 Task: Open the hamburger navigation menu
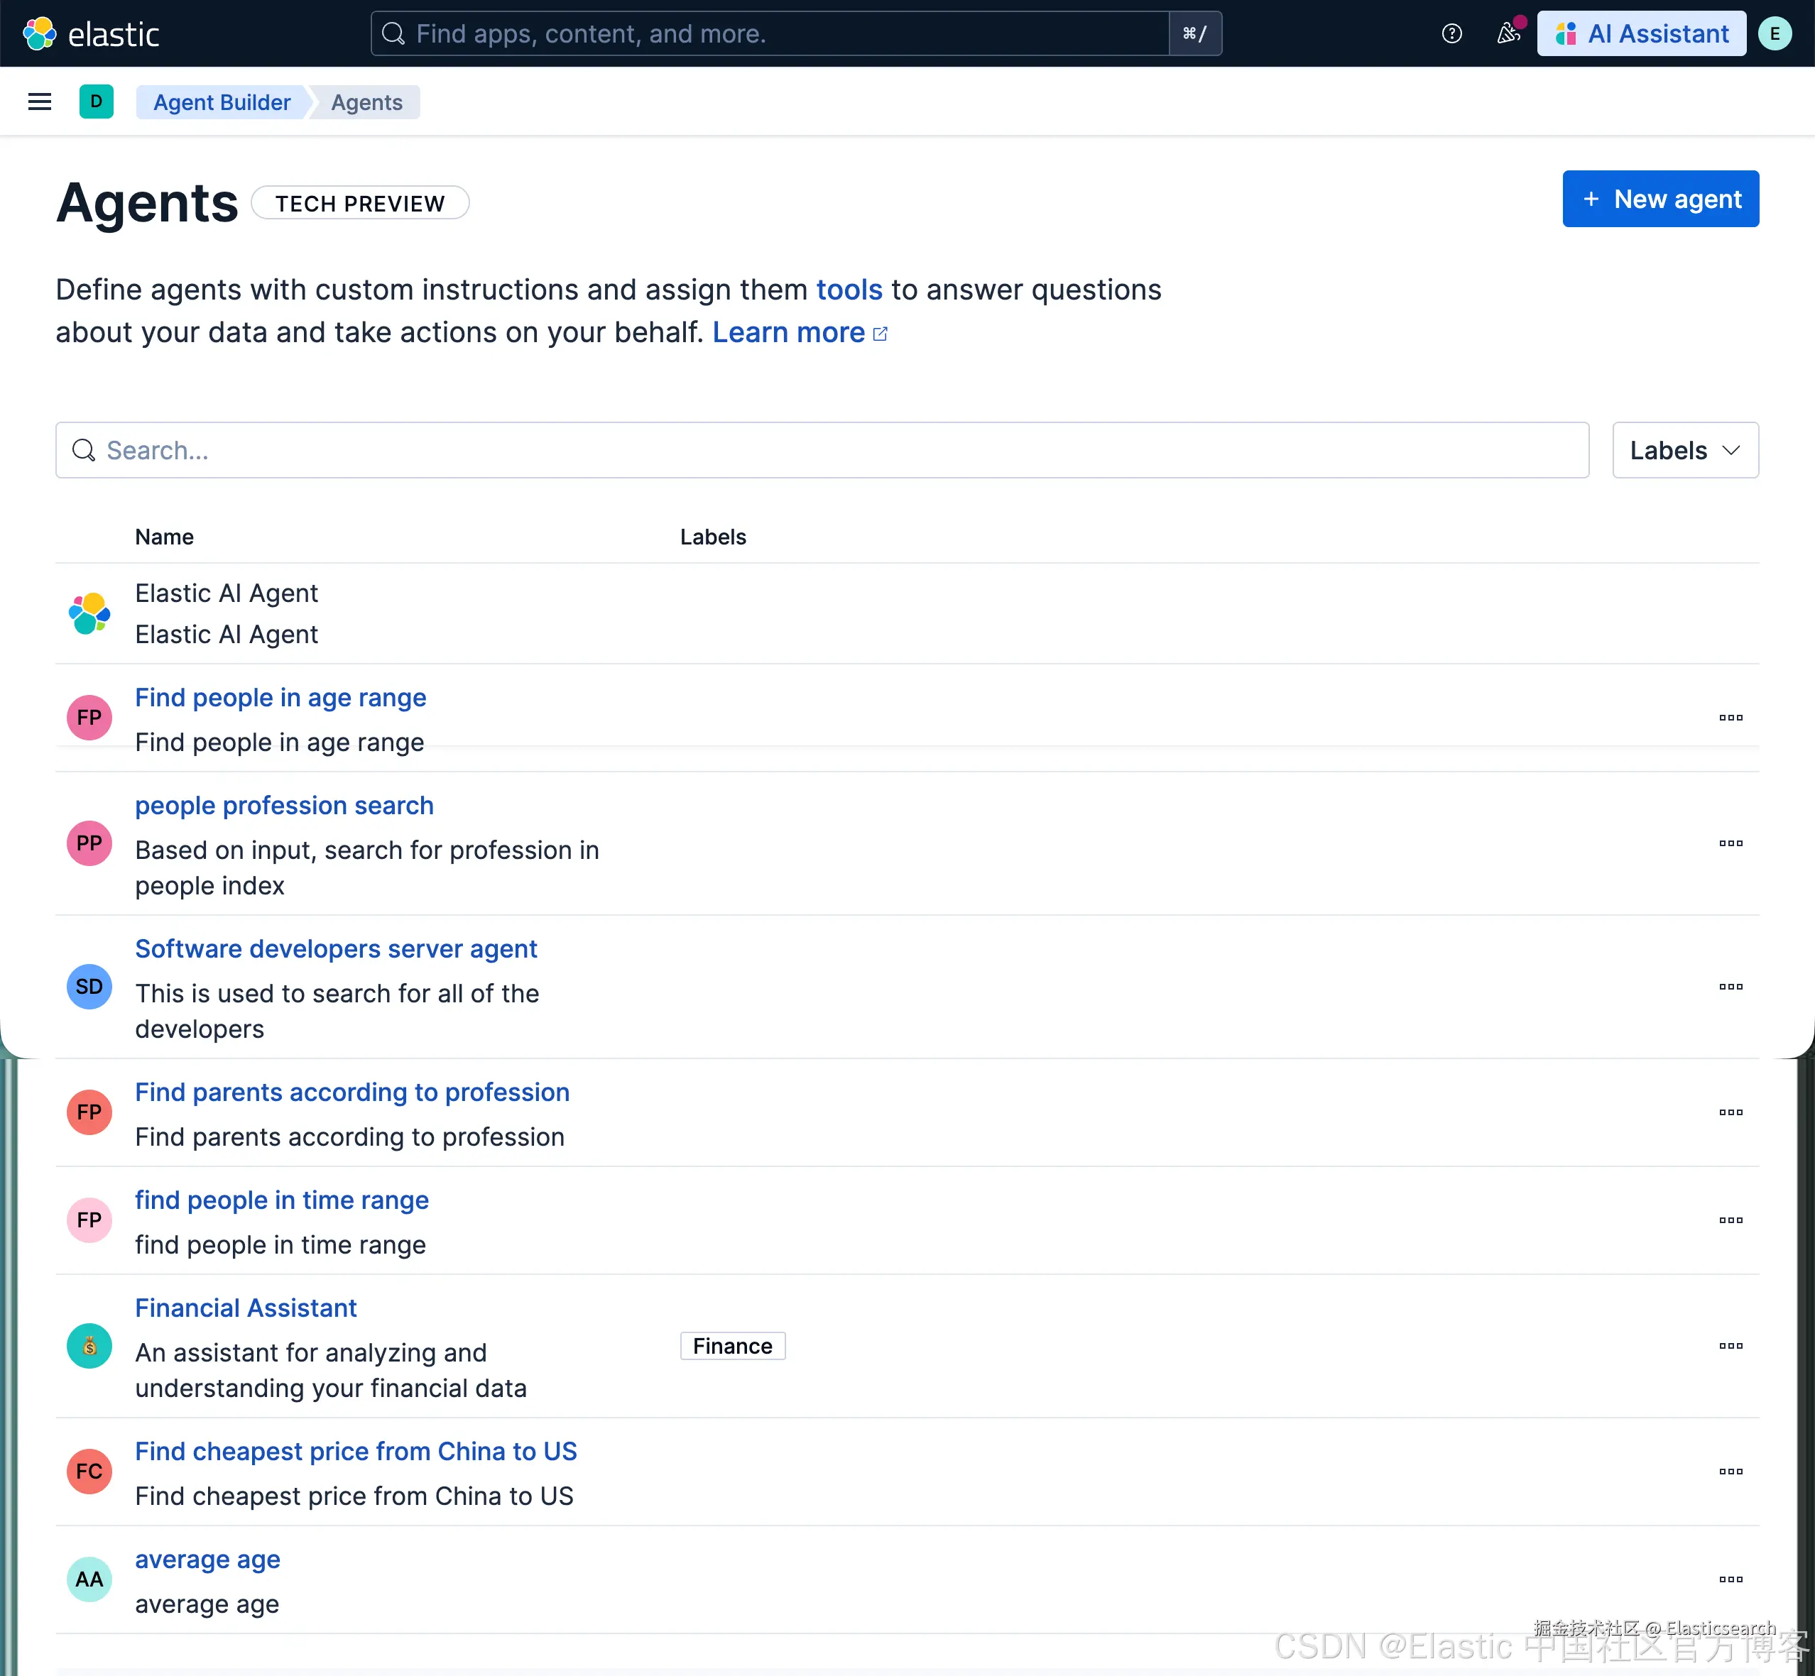[39, 102]
